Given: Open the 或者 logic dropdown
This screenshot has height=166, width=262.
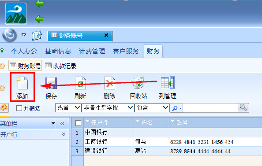Looking at the screenshot, I should pyautogui.click(x=68, y=107).
